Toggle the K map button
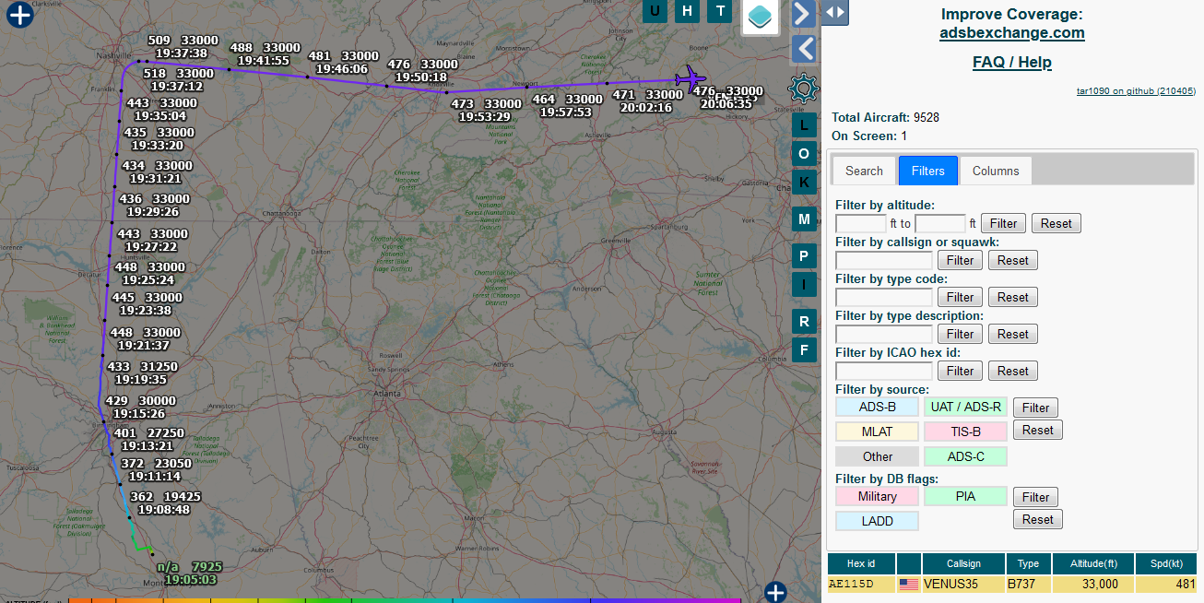Screen dimensions: 1204x603 coord(804,183)
